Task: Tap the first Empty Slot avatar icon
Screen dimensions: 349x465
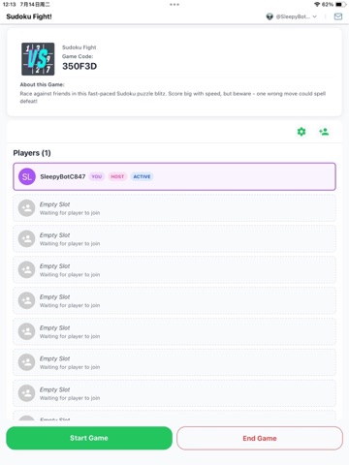Action: [x=26, y=208]
